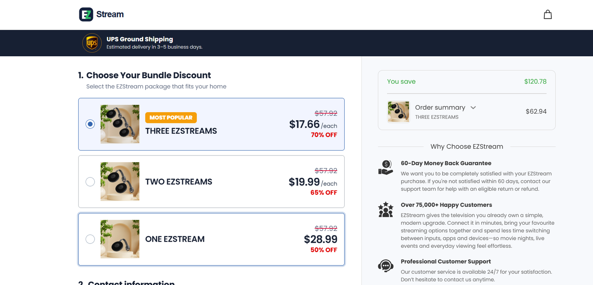Select the Three EZStreams radio button
This screenshot has width=593, height=285.
[x=90, y=124]
